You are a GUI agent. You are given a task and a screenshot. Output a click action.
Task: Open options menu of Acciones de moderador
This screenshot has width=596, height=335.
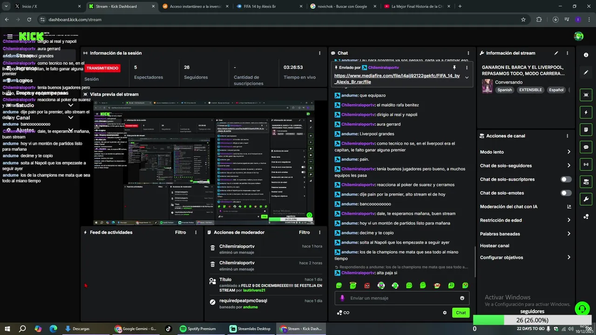point(319,232)
